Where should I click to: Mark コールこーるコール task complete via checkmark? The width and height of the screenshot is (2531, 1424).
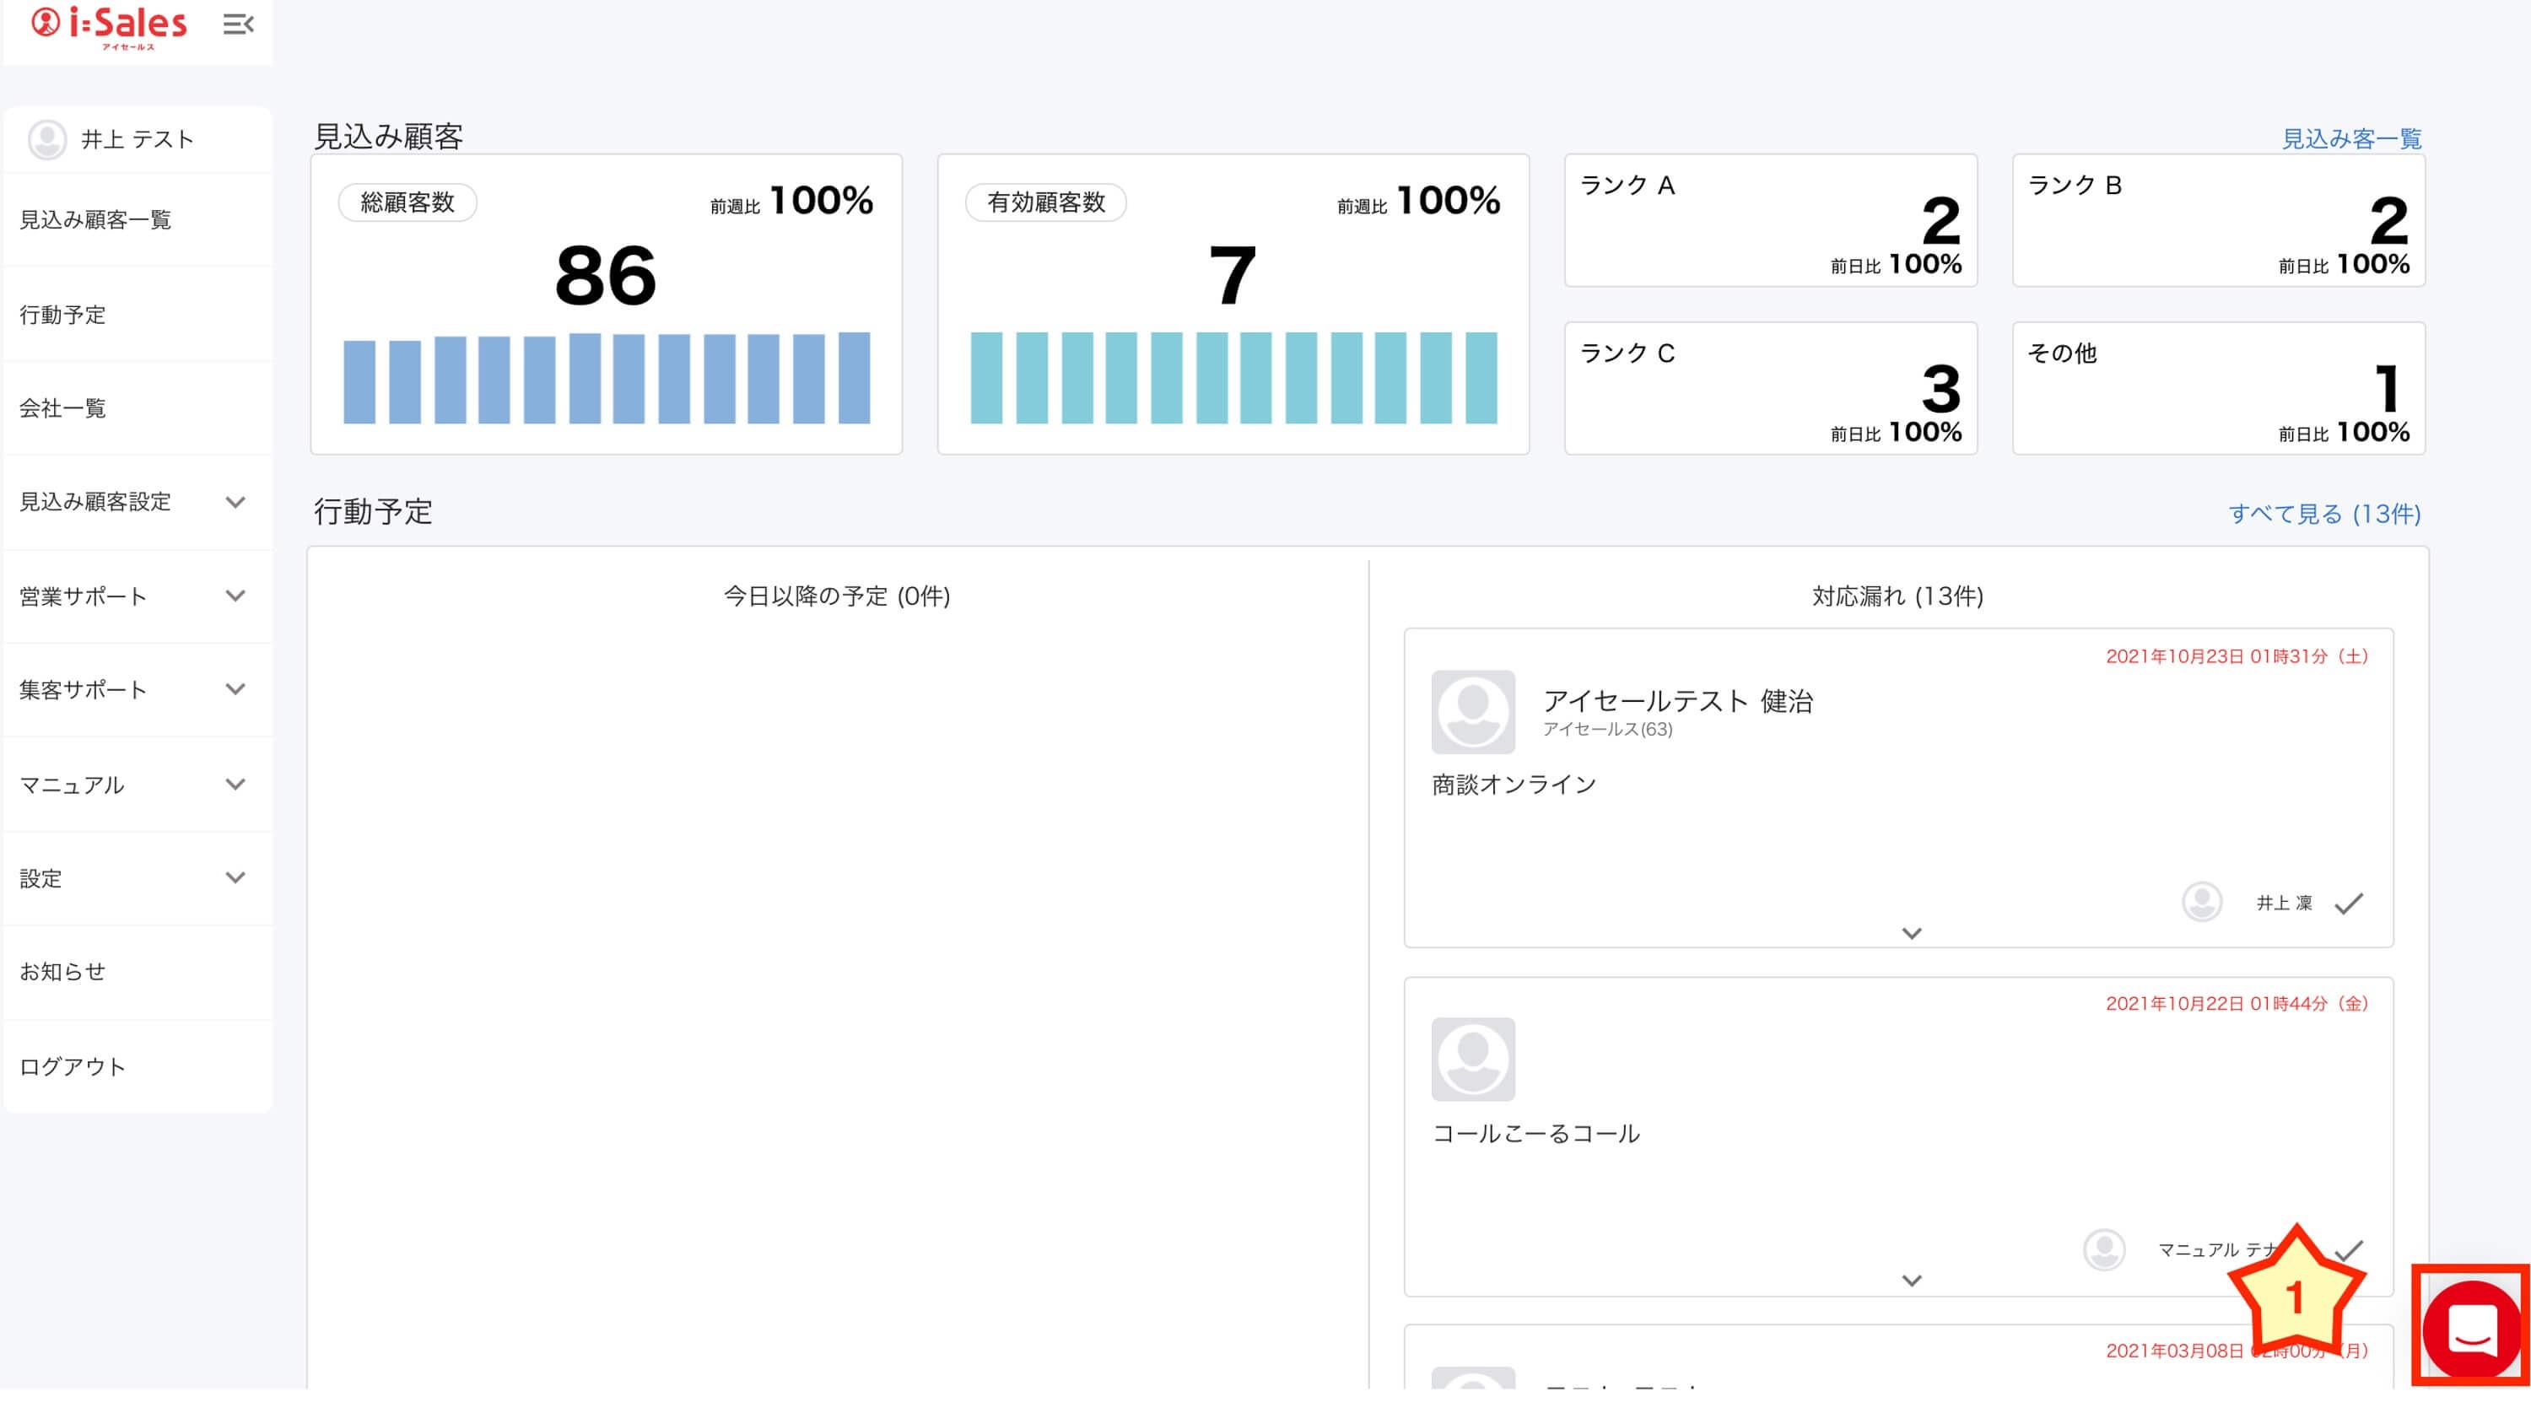click(2350, 1249)
